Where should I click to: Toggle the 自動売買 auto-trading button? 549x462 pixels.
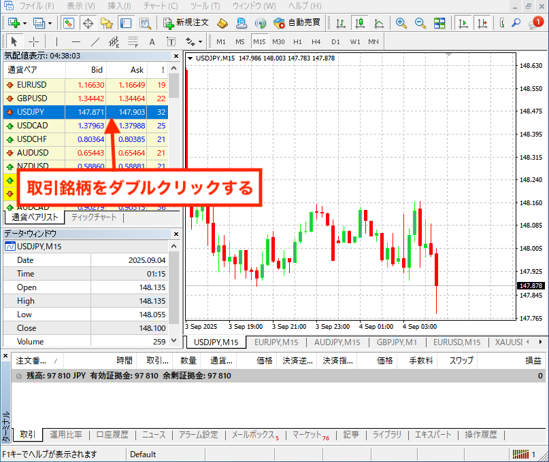coord(298,22)
